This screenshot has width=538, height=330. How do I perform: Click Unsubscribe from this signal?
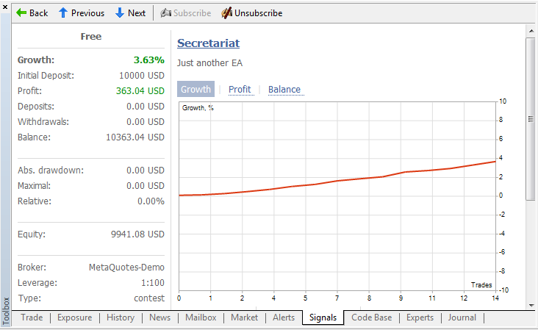coord(259,13)
